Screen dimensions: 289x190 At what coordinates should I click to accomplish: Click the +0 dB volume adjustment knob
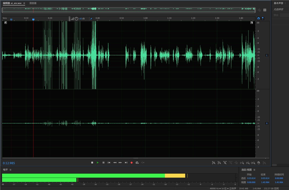pyautogui.click(x=77, y=19)
